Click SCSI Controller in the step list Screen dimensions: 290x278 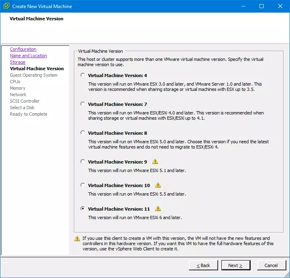[25, 101]
